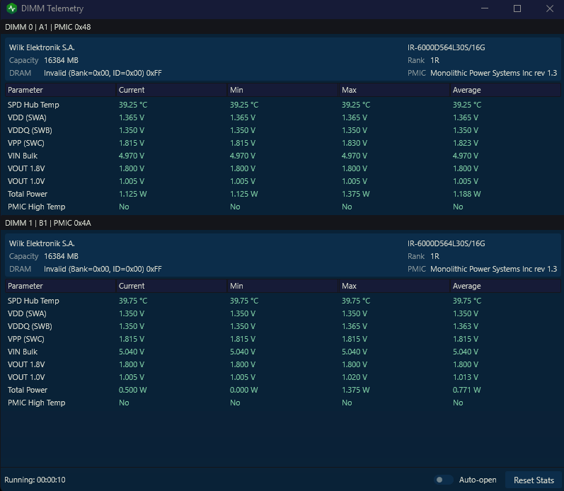Minimize the DIMM Telemetry window
This screenshot has width=564, height=491.
pyautogui.click(x=485, y=8)
